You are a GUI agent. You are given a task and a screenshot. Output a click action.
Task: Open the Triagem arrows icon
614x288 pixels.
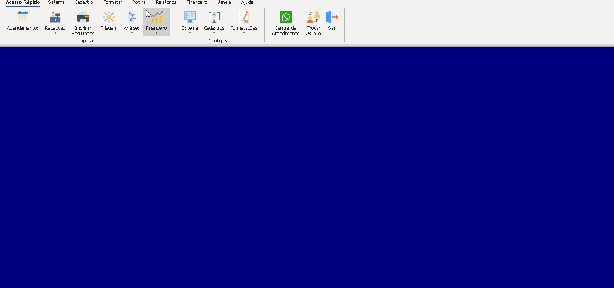109,17
